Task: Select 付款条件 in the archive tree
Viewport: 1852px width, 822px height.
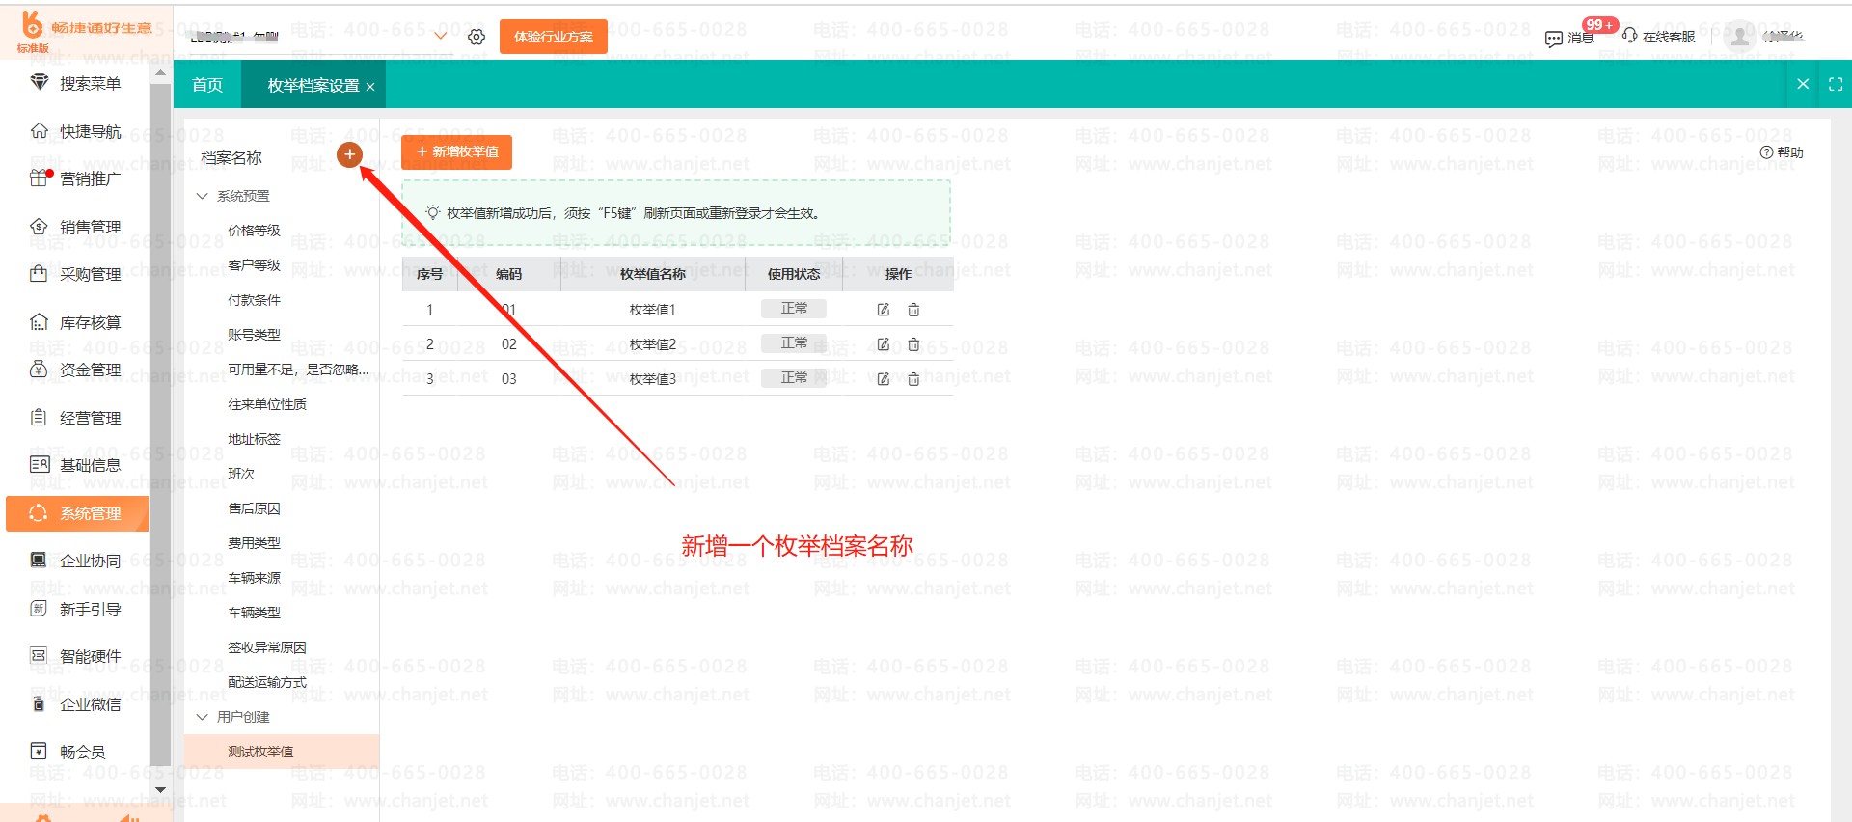Action: (x=254, y=300)
